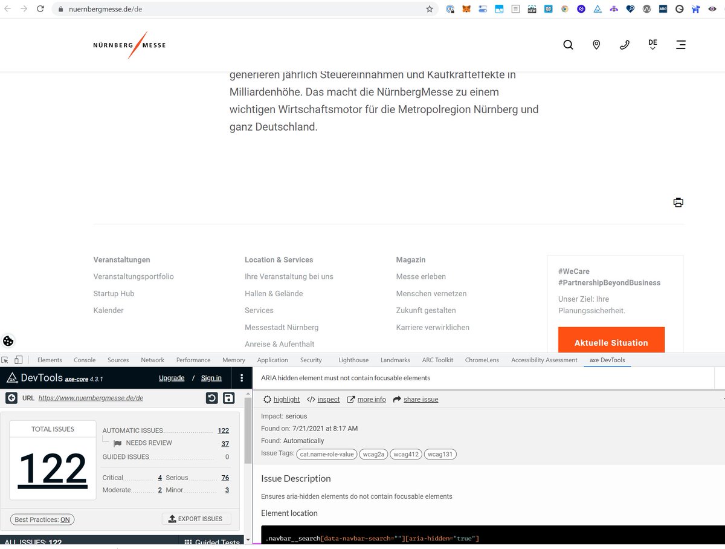Click the wcag412 issue tag

405,454
